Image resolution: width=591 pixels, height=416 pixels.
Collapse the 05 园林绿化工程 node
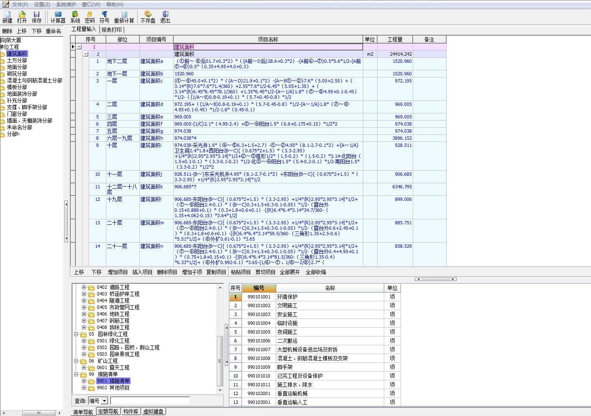coord(77,334)
